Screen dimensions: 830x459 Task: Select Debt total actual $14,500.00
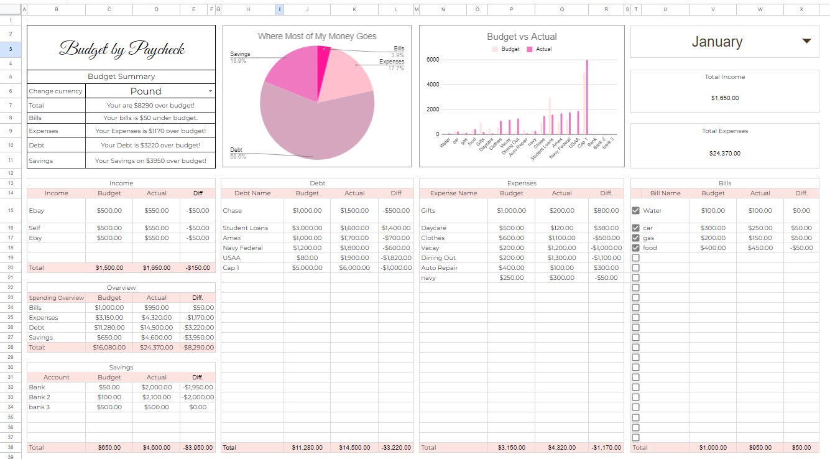pos(354,447)
